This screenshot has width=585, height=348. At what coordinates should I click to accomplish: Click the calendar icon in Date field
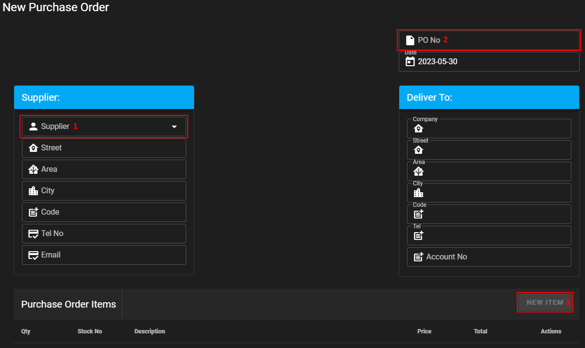click(x=410, y=62)
